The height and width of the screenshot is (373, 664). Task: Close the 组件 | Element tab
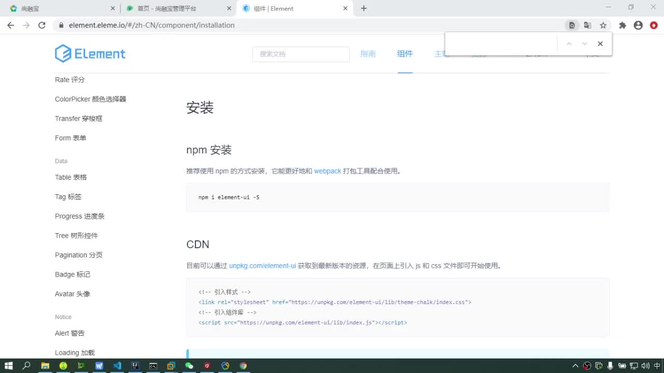point(345,8)
